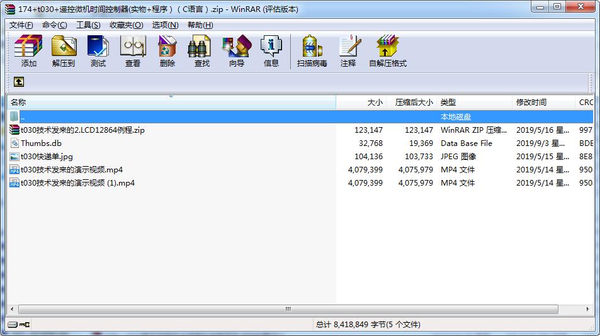
Task: Click the WinRAR ZIP 压缩 type cell
Action: (x=473, y=130)
